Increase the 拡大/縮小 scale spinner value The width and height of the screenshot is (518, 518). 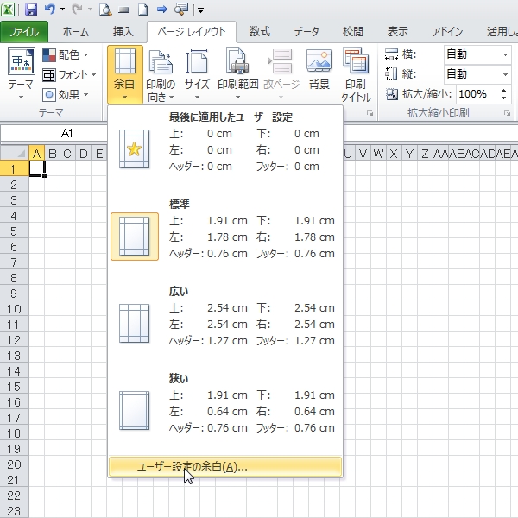point(504,91)
